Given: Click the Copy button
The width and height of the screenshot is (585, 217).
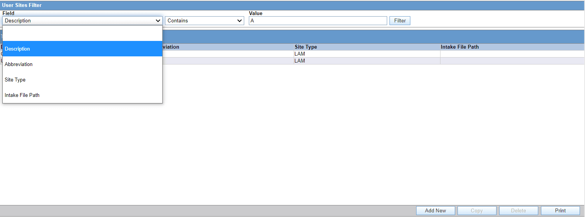Looking at the screenshot, I should [x=477, y=210].
